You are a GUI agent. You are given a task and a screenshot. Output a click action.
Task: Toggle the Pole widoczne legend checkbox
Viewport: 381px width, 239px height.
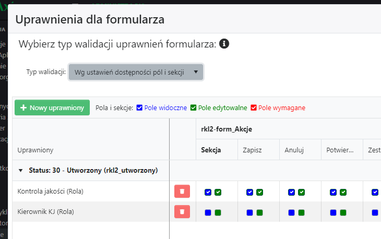tap(139, 108)
